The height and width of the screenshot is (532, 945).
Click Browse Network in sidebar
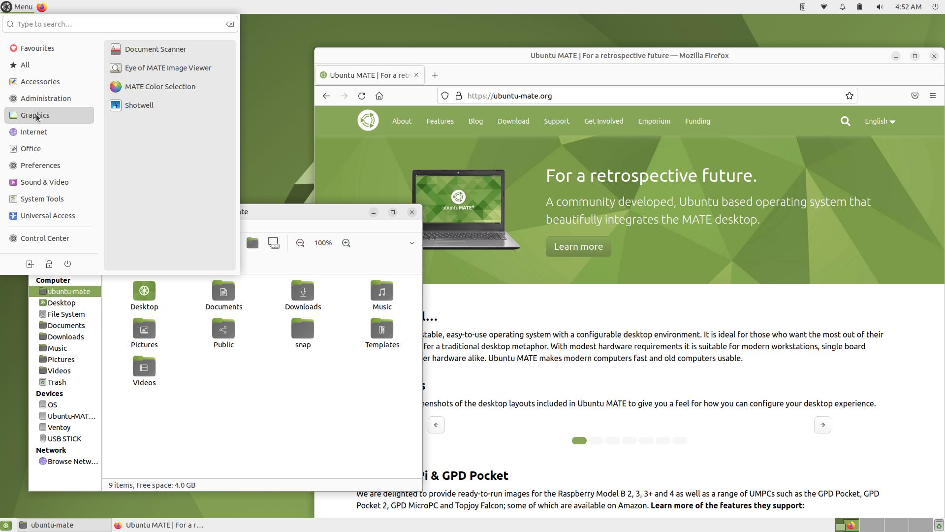point(65,462)
